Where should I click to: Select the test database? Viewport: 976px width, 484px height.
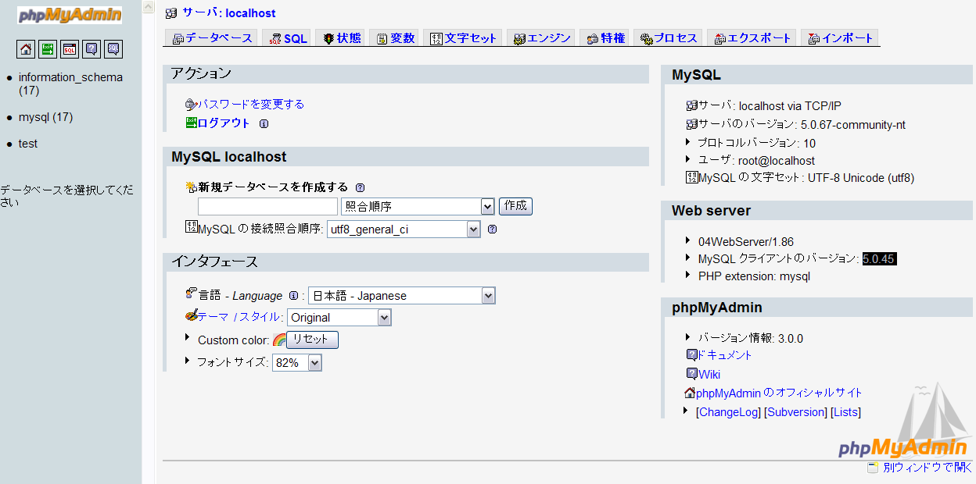coord(28,144)
